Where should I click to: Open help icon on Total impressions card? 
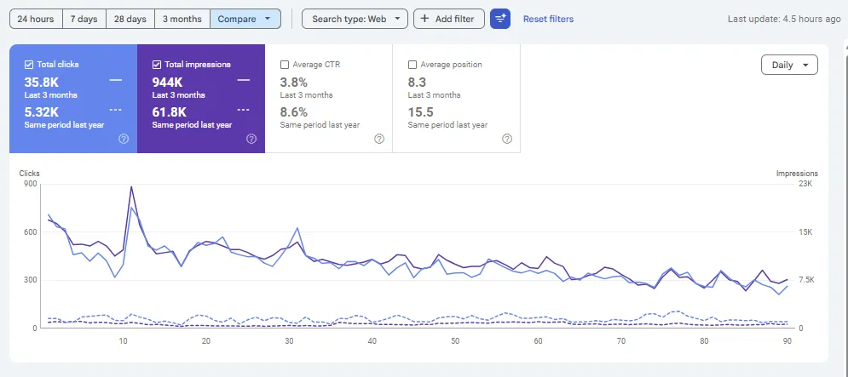tap(251, 139)
